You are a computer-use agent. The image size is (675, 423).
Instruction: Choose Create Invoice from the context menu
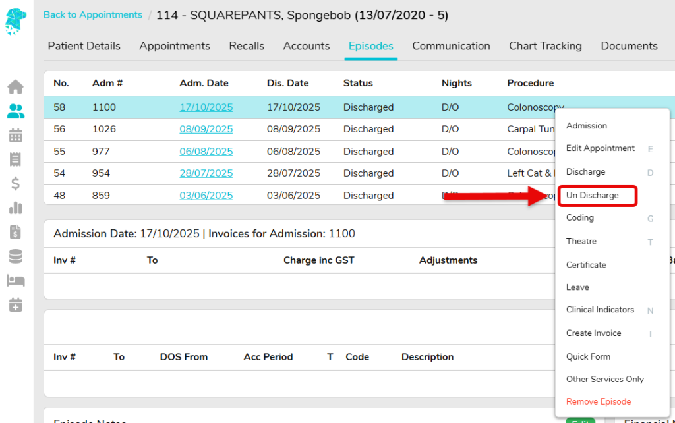593,333
